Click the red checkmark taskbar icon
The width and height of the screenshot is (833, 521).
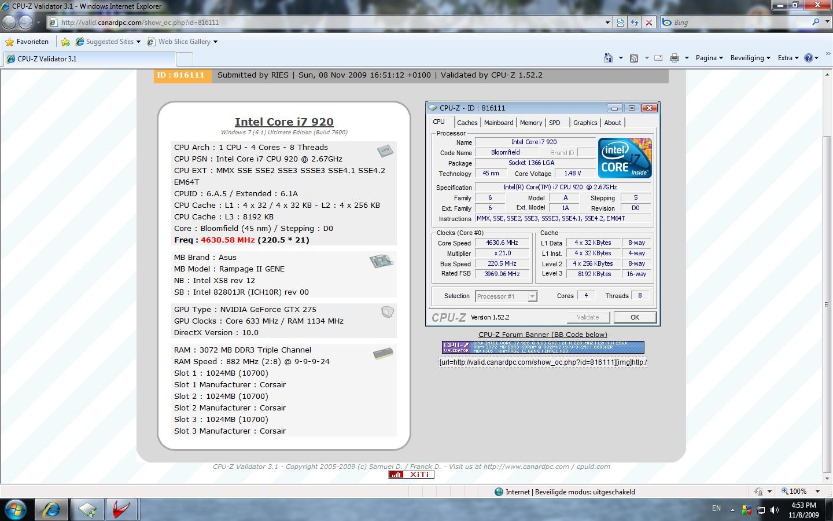coord(121,509)
